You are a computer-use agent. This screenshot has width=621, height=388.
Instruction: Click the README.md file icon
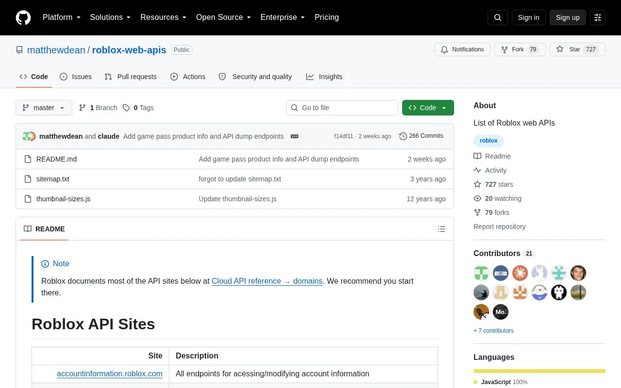click(28, 159)
